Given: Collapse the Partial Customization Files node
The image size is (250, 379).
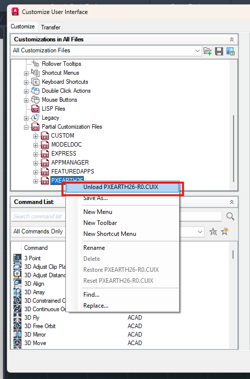Looking at the screenshot, I should (x=26, y=127).
